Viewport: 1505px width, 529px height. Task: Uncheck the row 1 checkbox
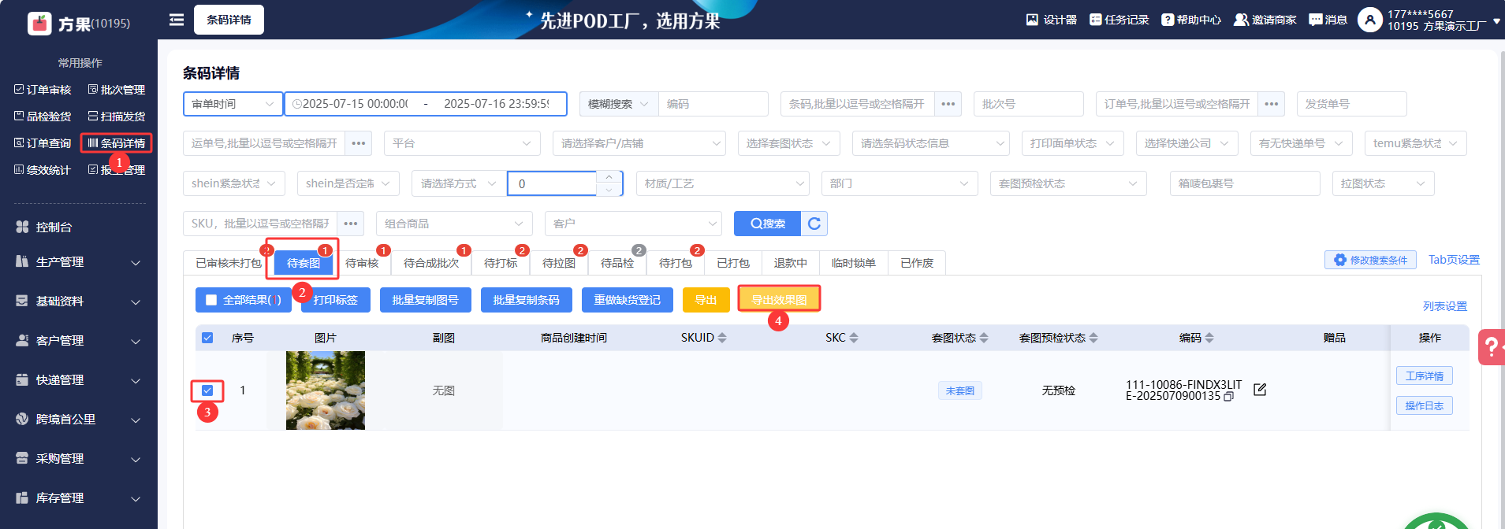pyautogui.click(x=207, y=390)
